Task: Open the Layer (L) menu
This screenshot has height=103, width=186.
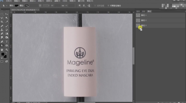Action: coord(33,1)
